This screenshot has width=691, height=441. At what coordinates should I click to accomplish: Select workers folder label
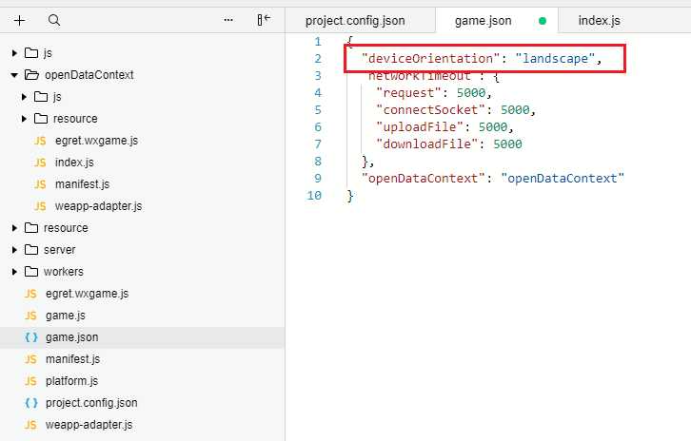(x=64, y=272)
